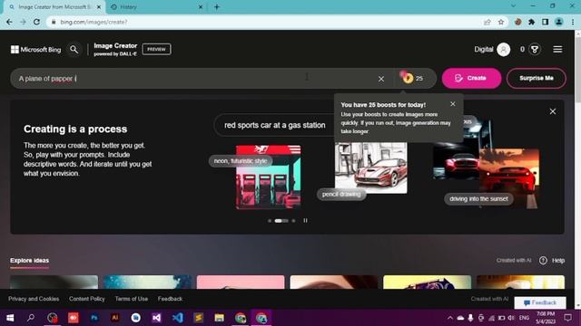
Task: Click the 'red sports car at a gas station' prompt
Action: 274,125
